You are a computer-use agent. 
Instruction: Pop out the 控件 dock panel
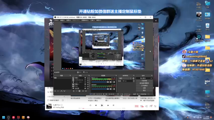pyautogui.click(x=152, y=75)
